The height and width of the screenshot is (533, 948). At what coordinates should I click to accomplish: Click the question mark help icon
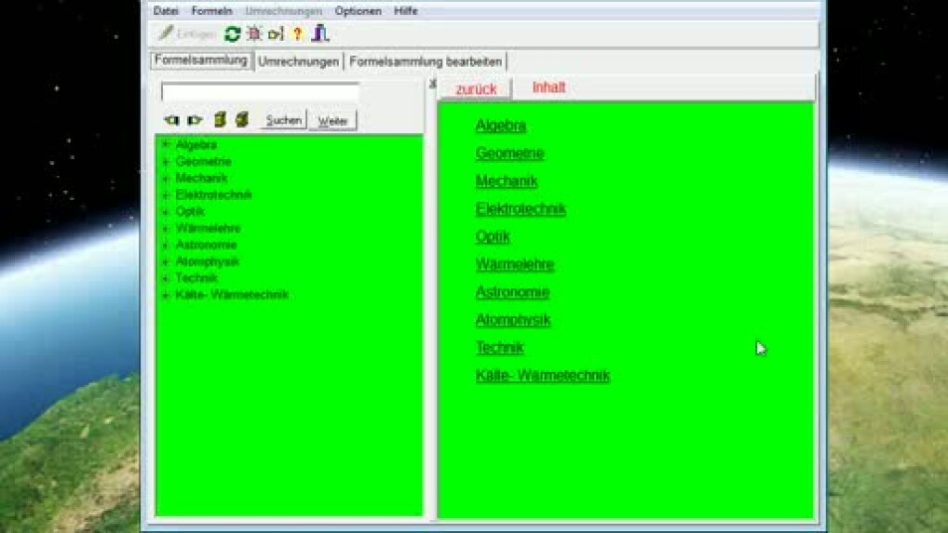tap(298, 34)
